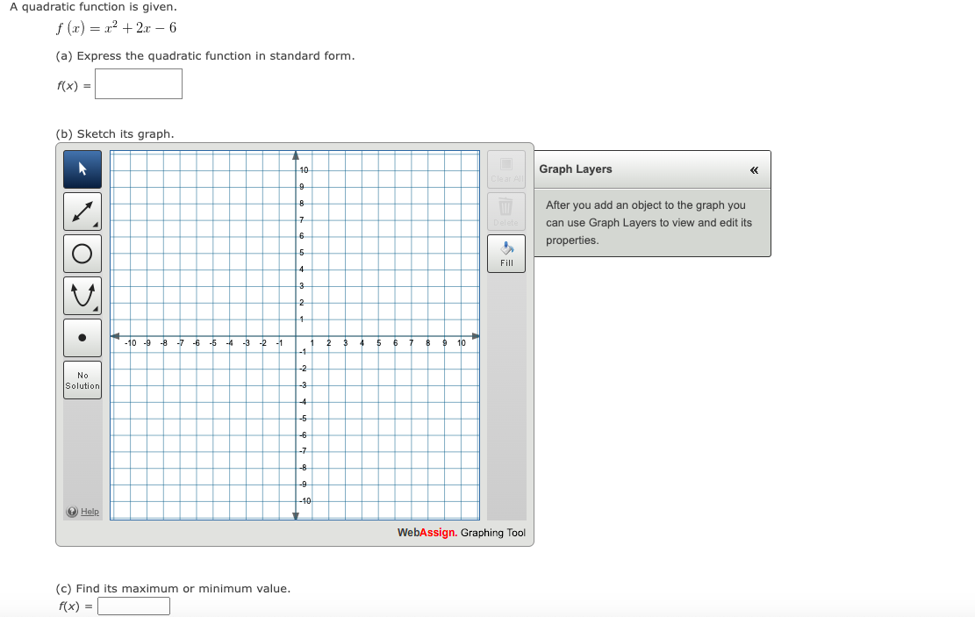Open the graphing tool Help link

coord(90,512)
